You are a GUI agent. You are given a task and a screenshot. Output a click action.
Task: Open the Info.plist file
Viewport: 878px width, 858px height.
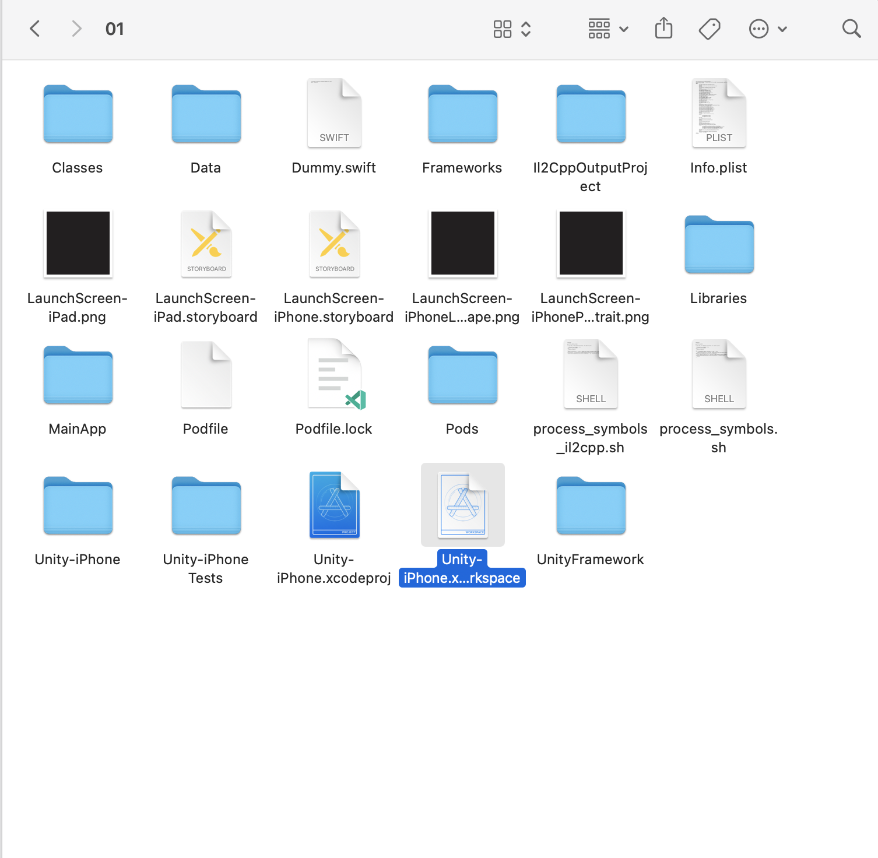718,113
